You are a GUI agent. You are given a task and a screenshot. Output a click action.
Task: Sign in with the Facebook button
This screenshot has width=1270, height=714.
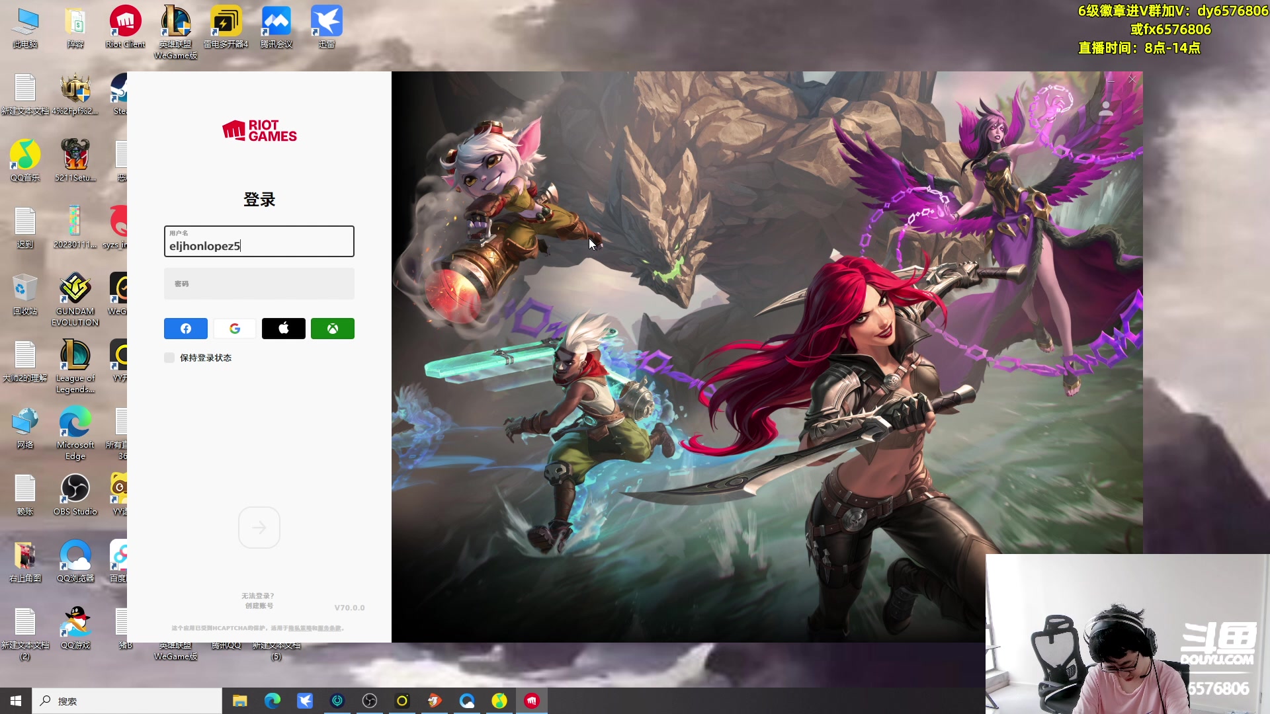point(186,329)
